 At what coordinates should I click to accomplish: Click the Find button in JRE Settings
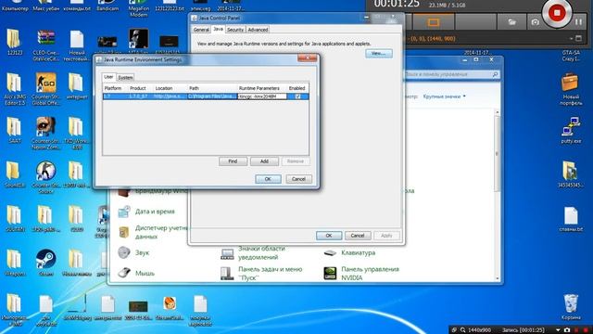pos(233,161)
